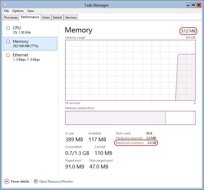Screen dimensions: 204x190
Task: Minimize the Task Manager window
Action: point(188,5)
